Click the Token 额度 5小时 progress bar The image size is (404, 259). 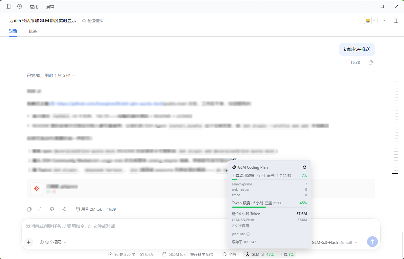tap(269, 207)
